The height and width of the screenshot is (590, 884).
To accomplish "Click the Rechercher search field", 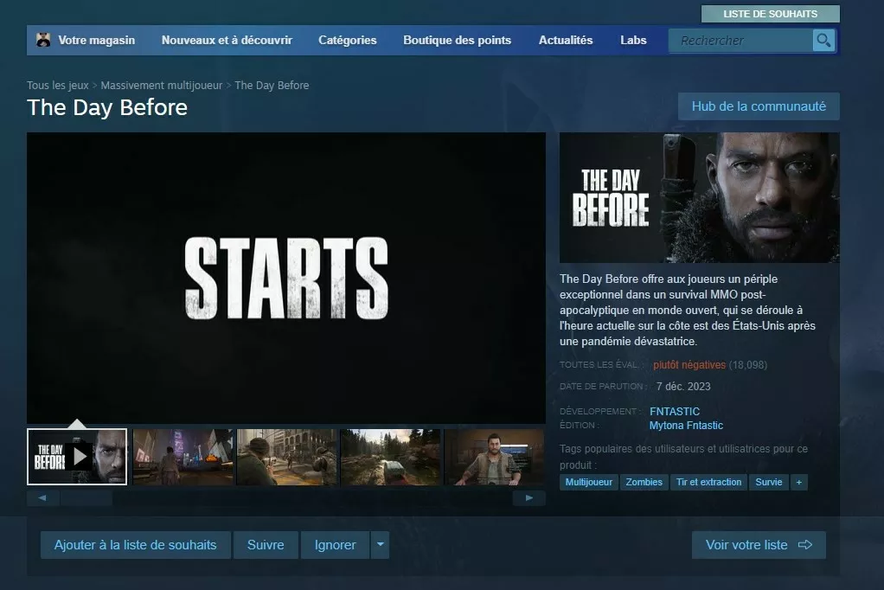I will tap(740, 41).
